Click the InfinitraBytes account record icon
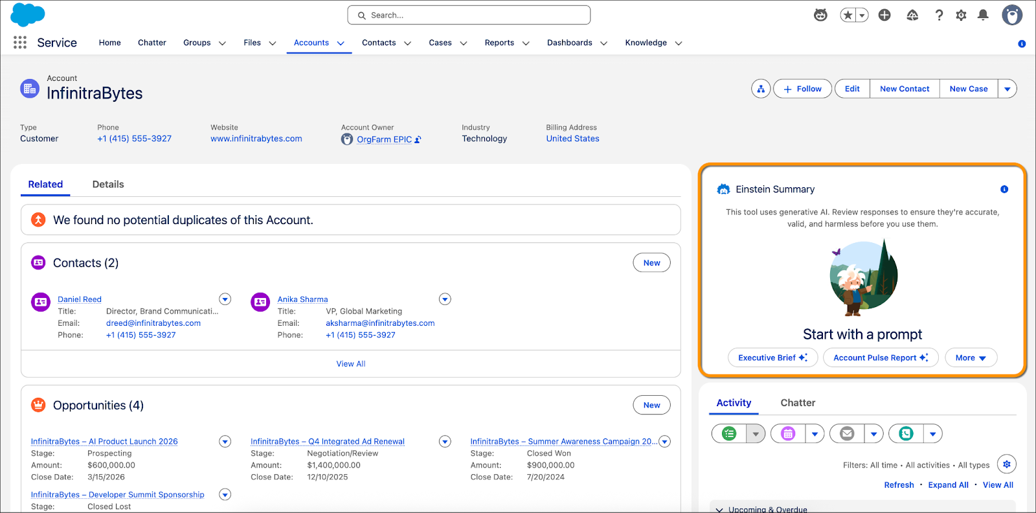The width and height of the screenshot is (1036, 513). (x=30, y=89)
